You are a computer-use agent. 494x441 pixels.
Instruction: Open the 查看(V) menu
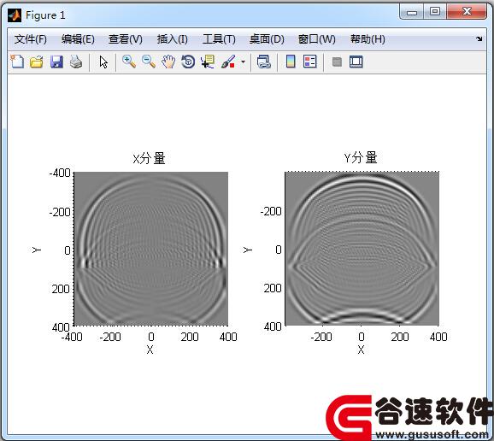pyautogui.click(x=125, y=39)
